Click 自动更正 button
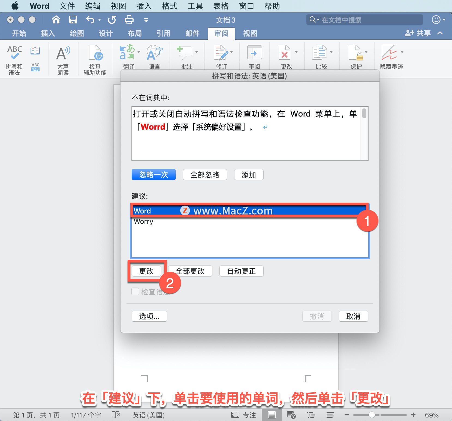Image resolution: width=452 pixels, height=421 pixels. pos(242,271)
